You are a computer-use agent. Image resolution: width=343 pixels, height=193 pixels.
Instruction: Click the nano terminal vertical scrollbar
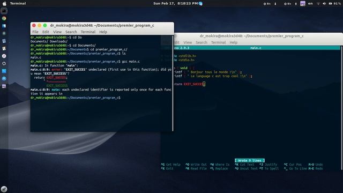click(341, 108)
